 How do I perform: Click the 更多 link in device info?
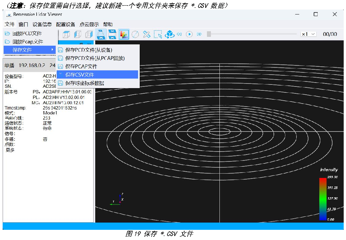click(x=10, y=150)
